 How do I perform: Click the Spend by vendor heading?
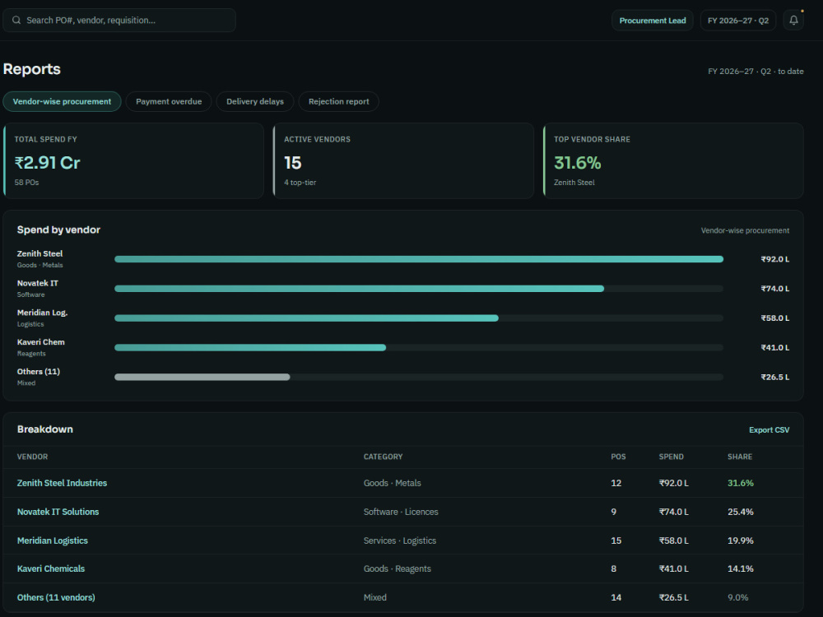pyautogui.click(x=58, y=230)
